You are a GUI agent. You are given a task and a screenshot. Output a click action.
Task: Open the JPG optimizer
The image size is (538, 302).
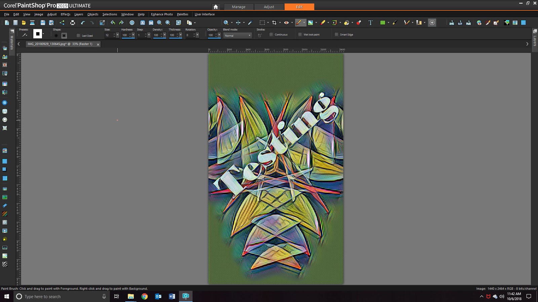pos(451,22)
